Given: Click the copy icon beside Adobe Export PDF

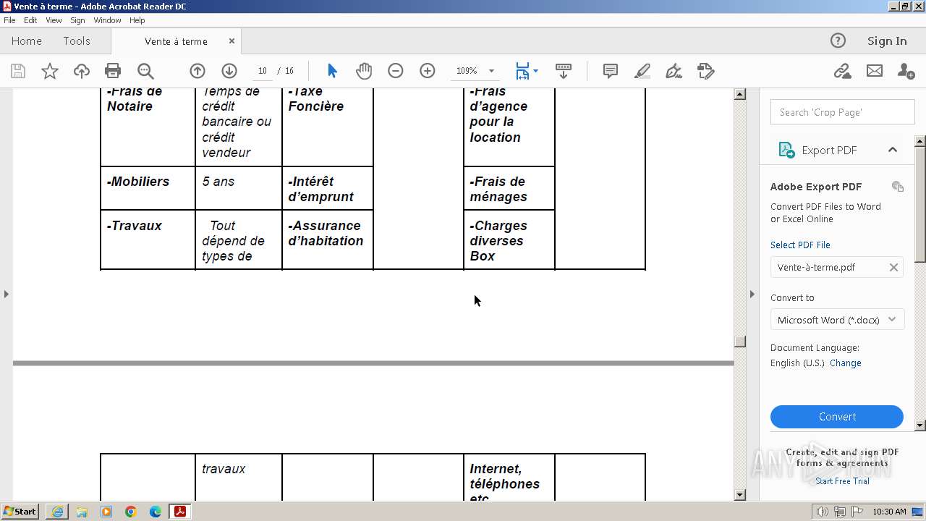Looking at the screenshot, I should [x=898, y=186].
